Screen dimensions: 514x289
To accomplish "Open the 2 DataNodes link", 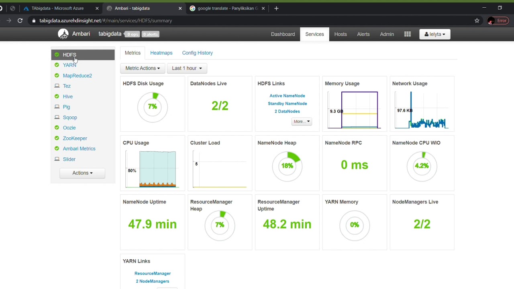I will 287,111.
